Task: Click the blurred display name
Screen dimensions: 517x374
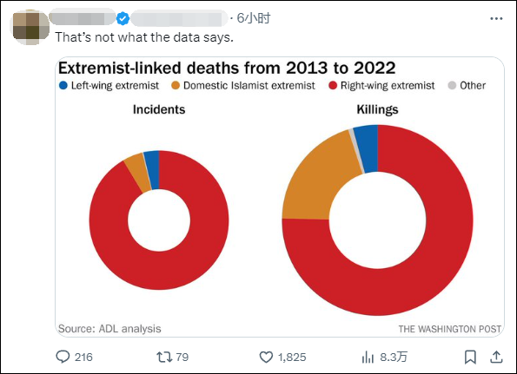Action: coord(82,18)
